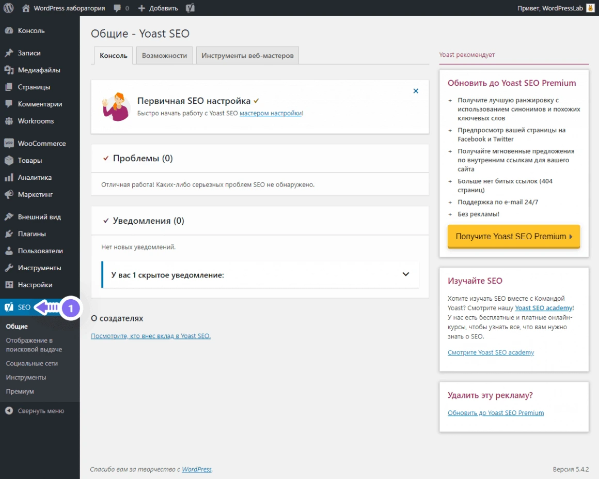Open the comments bubble icon in admin bar
Screen dimensions: 599x479
pyautogui.click(x=117, y=8)
